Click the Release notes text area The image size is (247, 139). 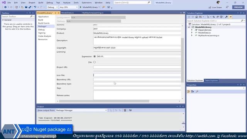(137, 95)
